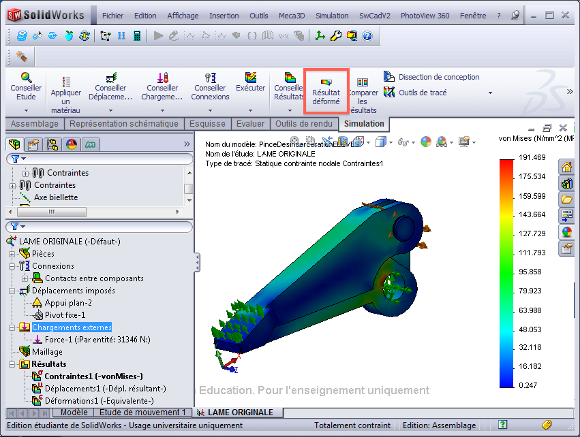This screenshot has width=580, height=437.
Task: Open the dropdown arrow under Exécuter
Action: click(x=250, y=110)
